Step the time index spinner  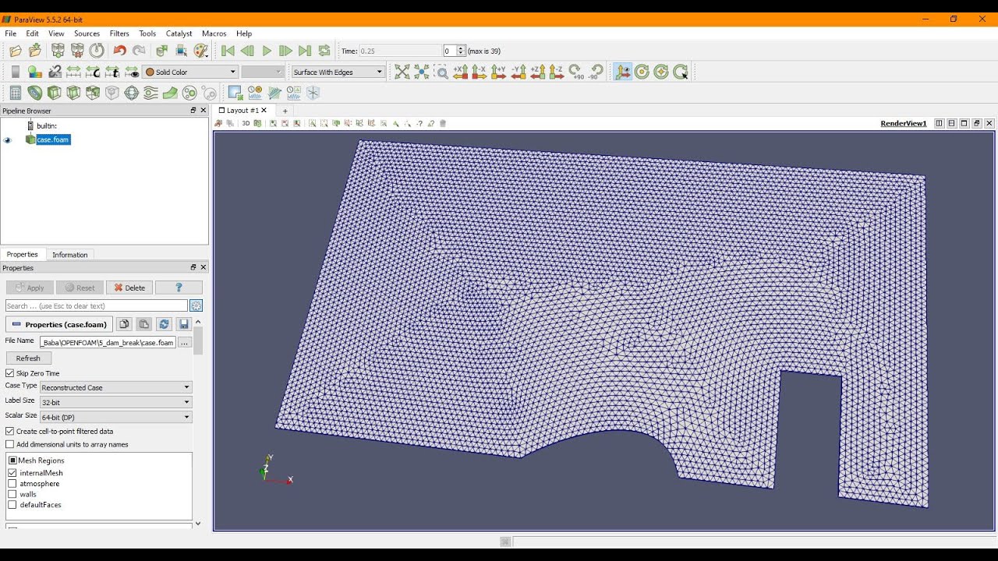click(x=462, y=51)
